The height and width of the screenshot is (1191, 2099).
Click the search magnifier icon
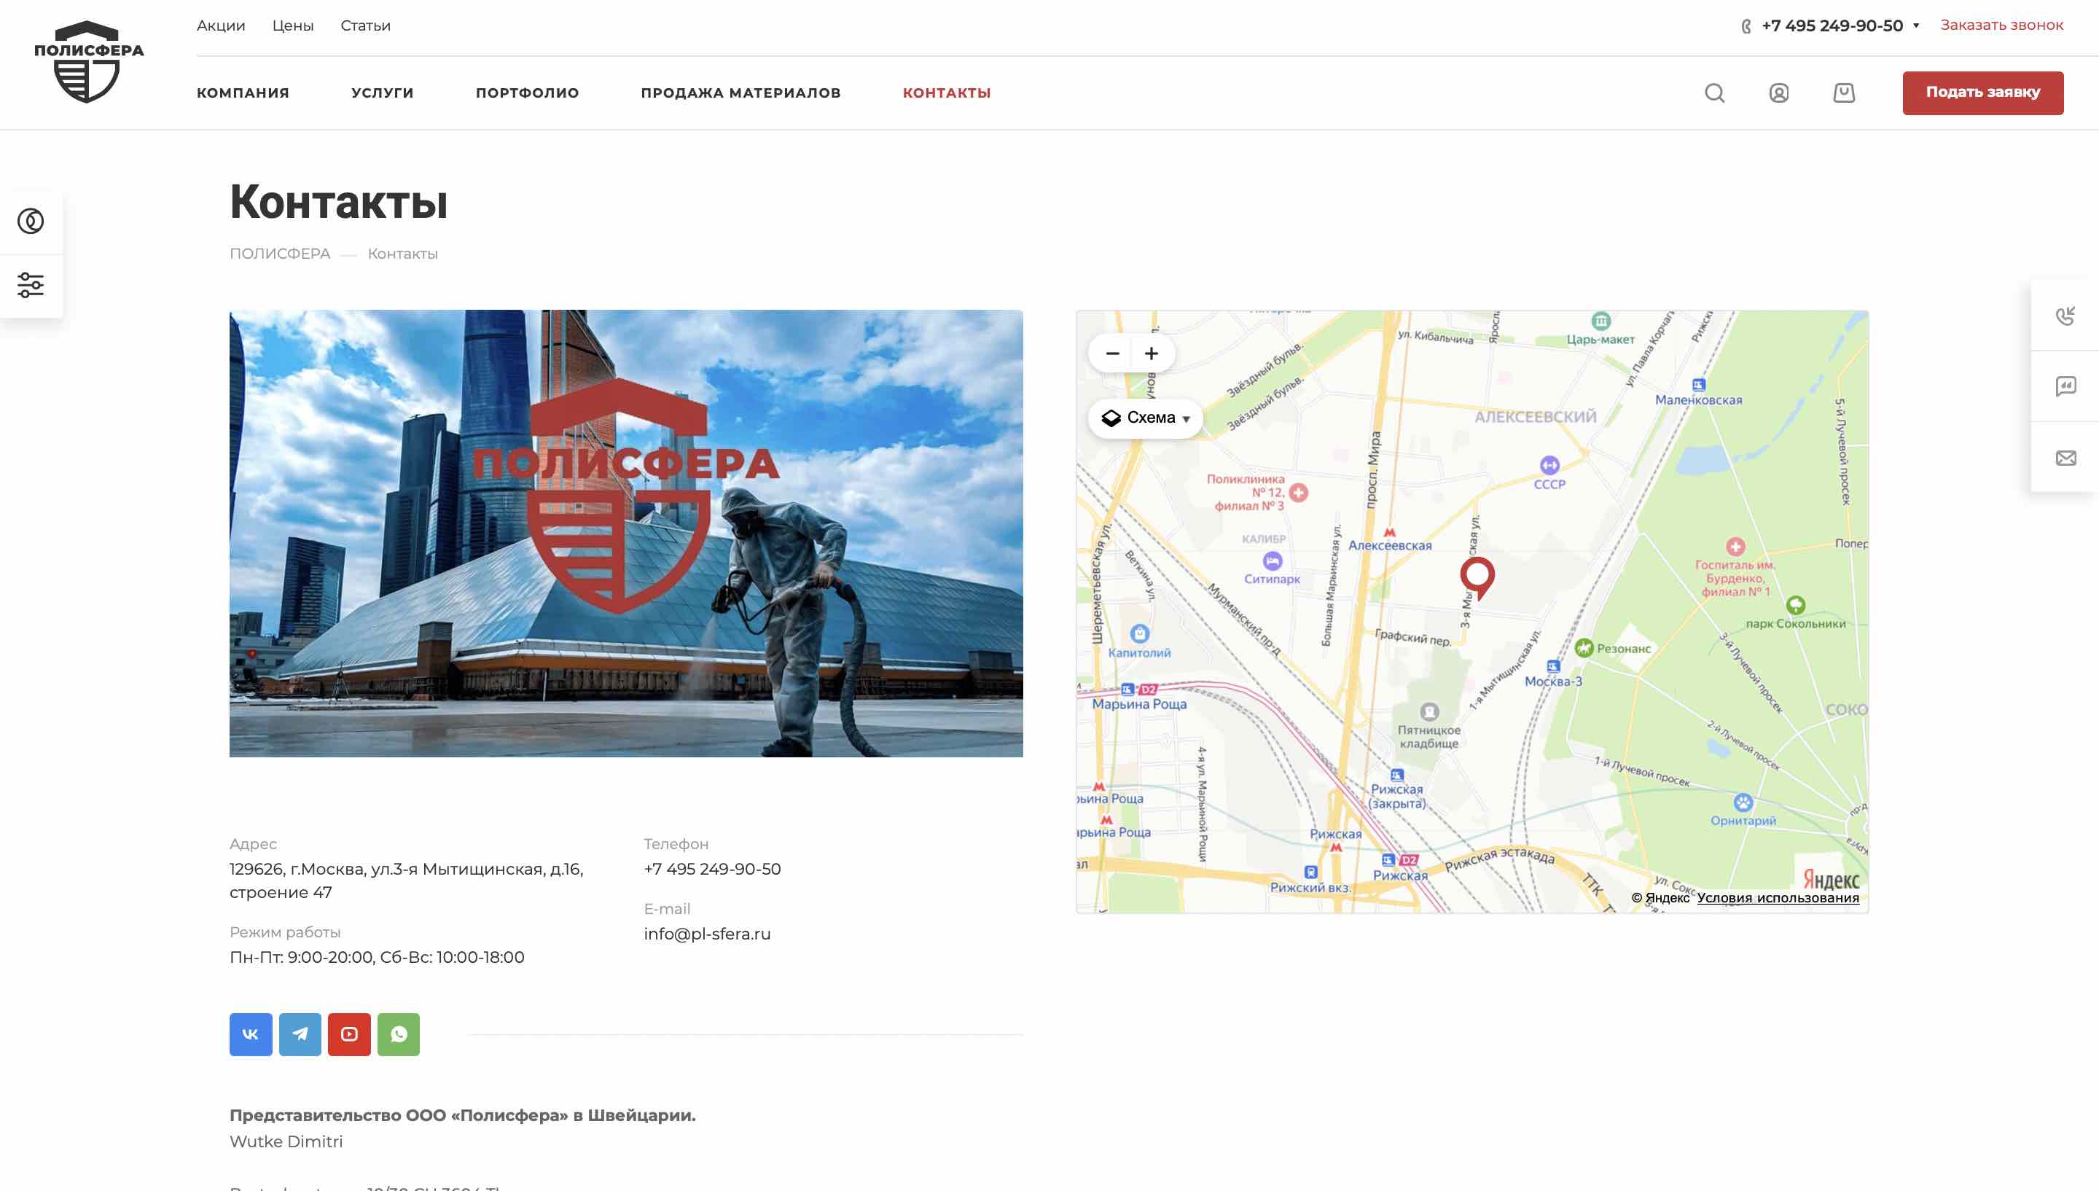1714,93
